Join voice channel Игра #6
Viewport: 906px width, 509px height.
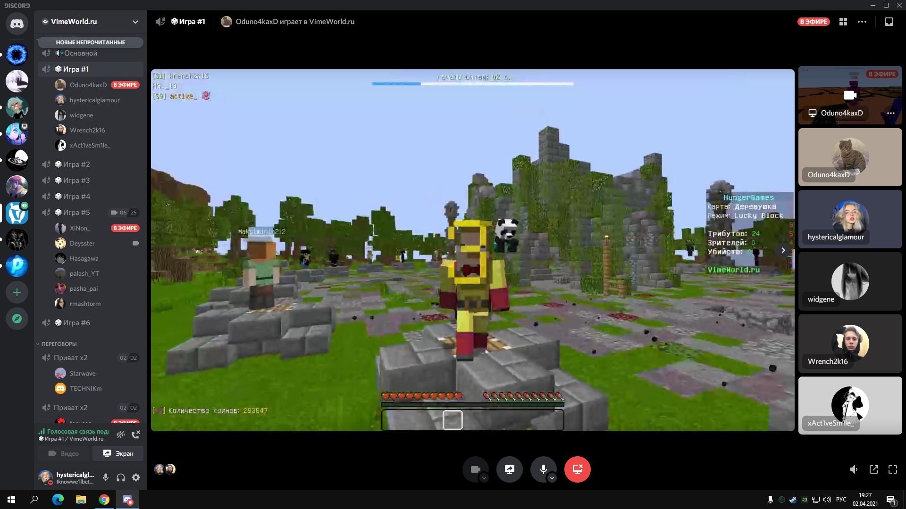coord(91,323)
